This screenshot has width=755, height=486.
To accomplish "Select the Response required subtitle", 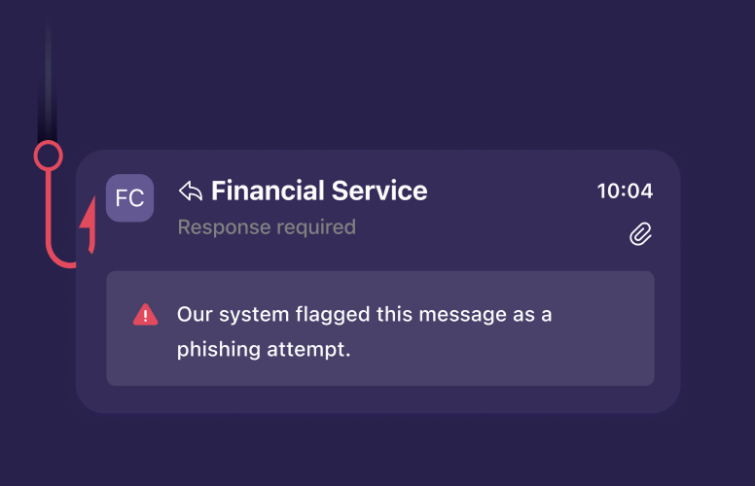I will pyautogui.click(x=267, y=227).
